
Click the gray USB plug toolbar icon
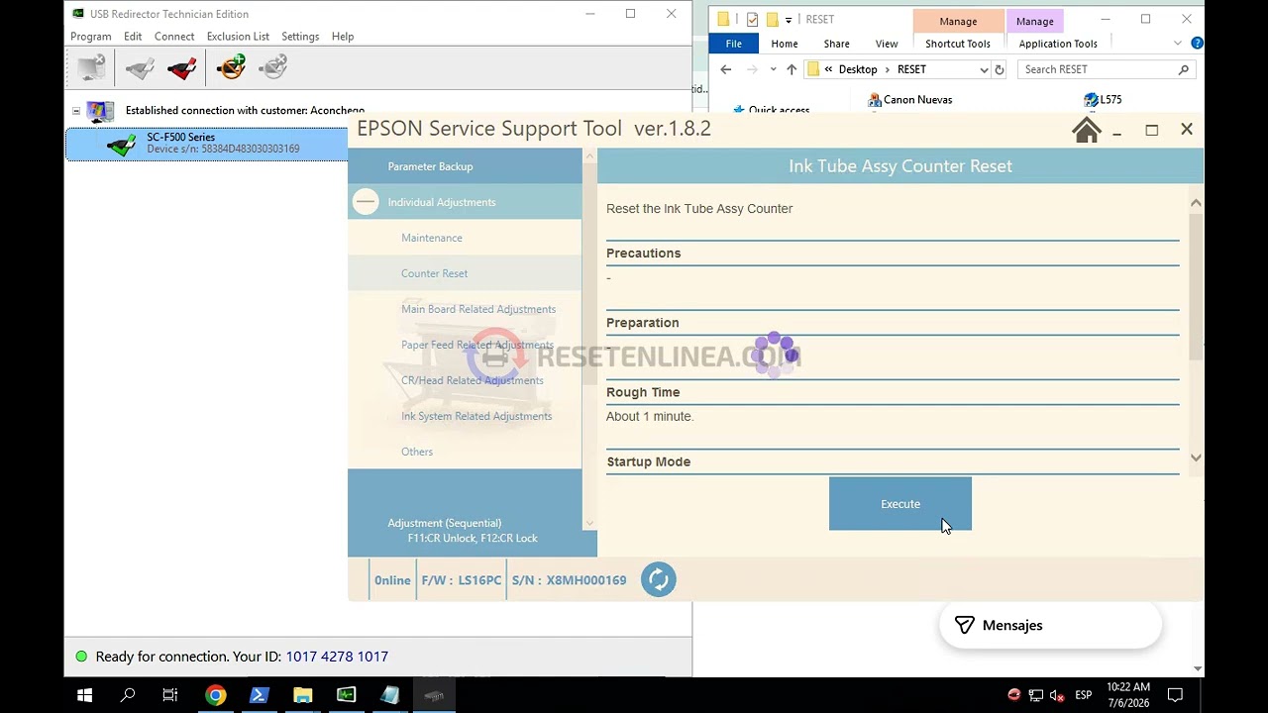click(x=140, y=67)
